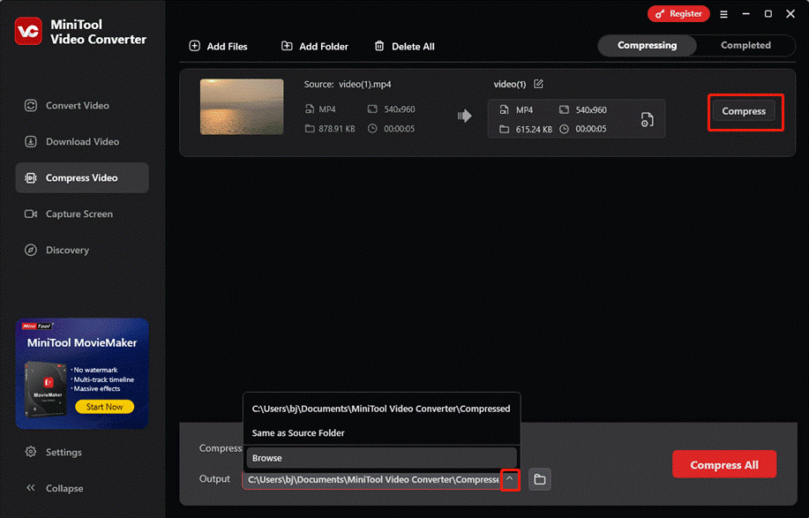Click Compress button for video(1)

(744, 111)
